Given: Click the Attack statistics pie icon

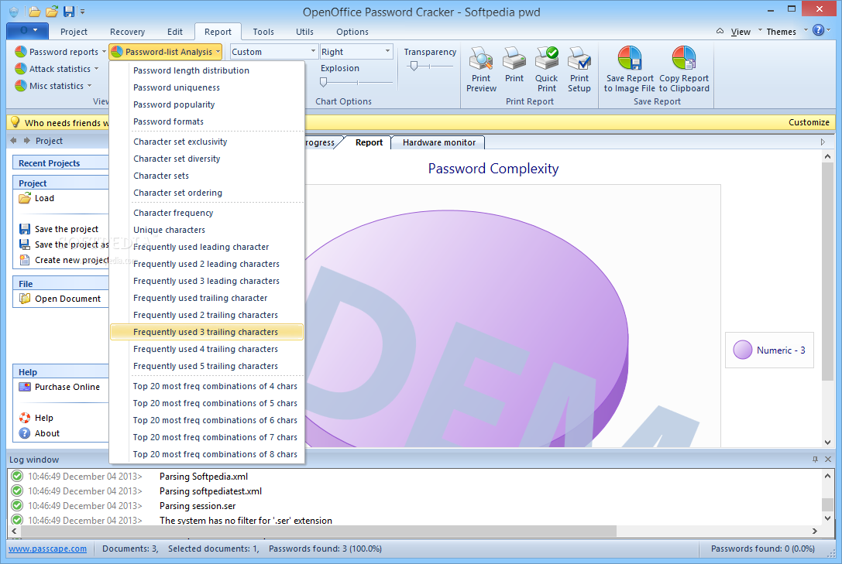Looking at the screenshot, I should (x=21, y=69).
